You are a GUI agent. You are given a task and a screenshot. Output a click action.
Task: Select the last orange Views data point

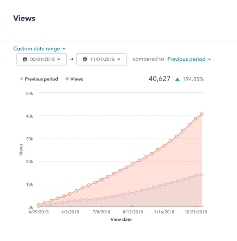click(202, 114)
